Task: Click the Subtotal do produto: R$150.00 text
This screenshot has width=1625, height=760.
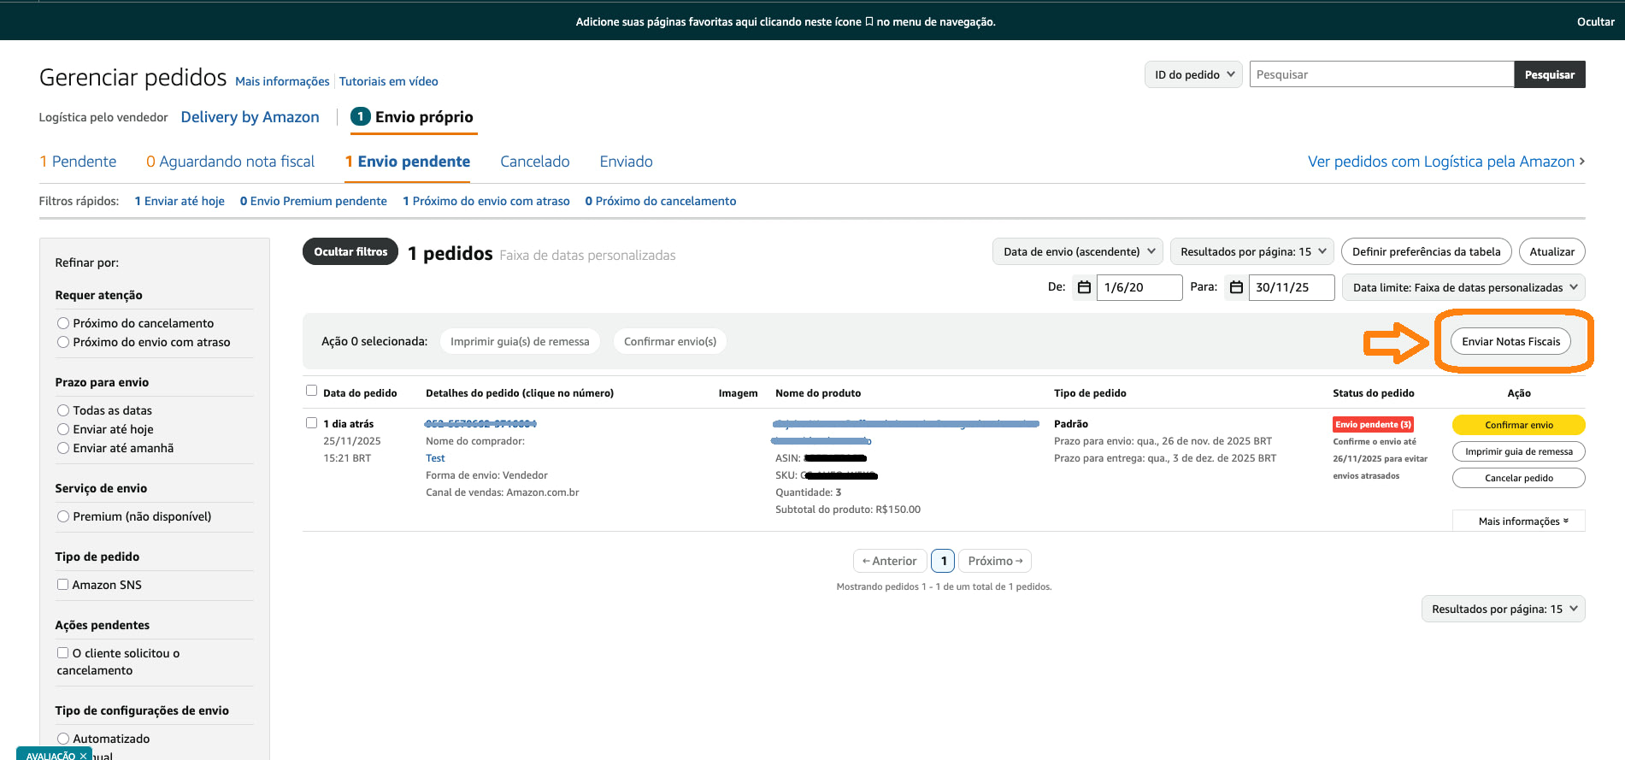Action: [x=848, y=510]
